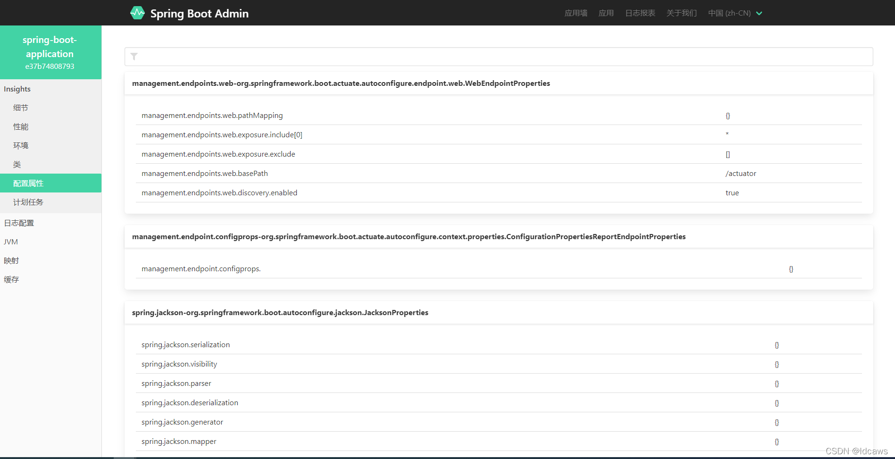This screenshot has width=895, height=459.
Task: Click management.endpoints.web.pathMapping property name
Action: [x=212, y=116]
